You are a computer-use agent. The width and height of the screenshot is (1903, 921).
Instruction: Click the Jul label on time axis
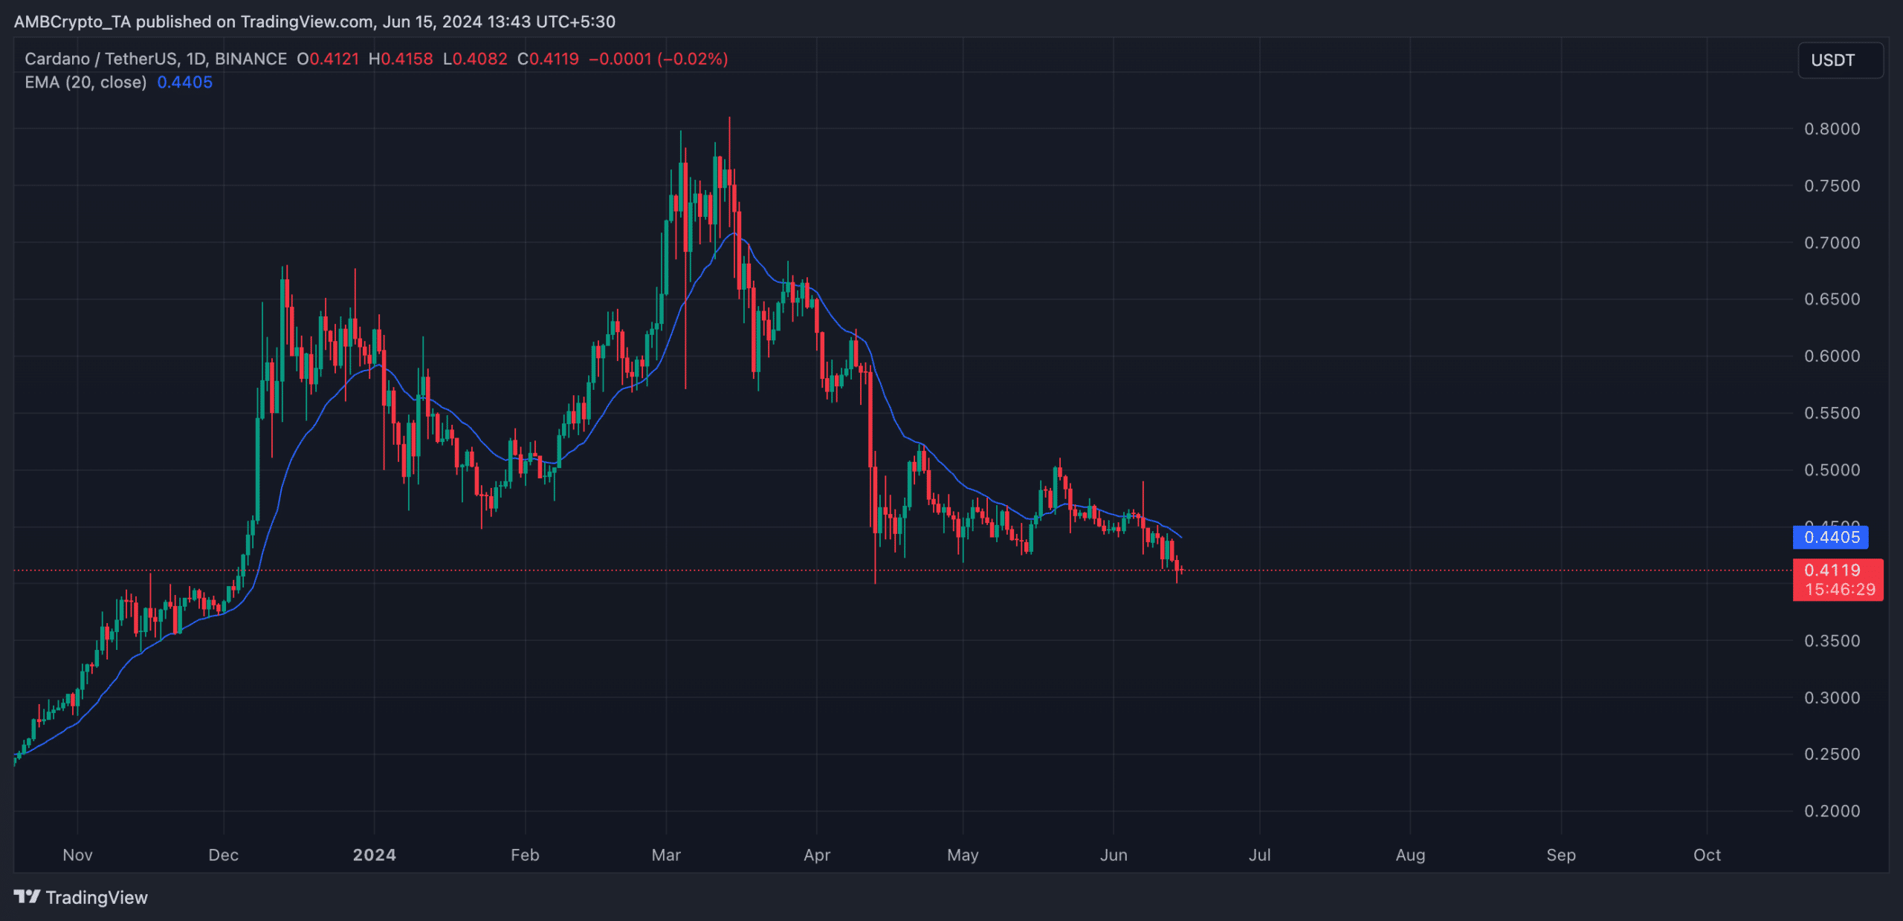click(1259, 855)
